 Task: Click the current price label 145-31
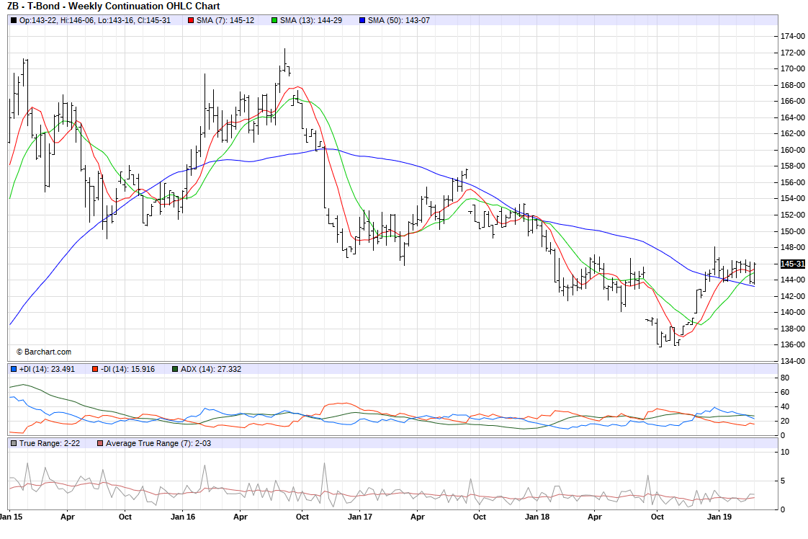[x=793, y=264]
